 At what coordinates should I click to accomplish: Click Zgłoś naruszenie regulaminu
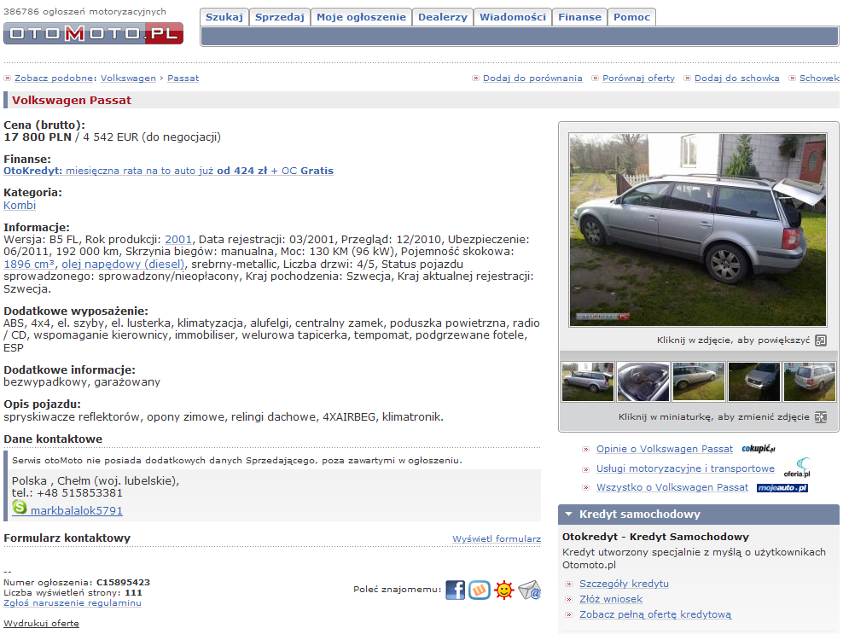tap(72, 602)
